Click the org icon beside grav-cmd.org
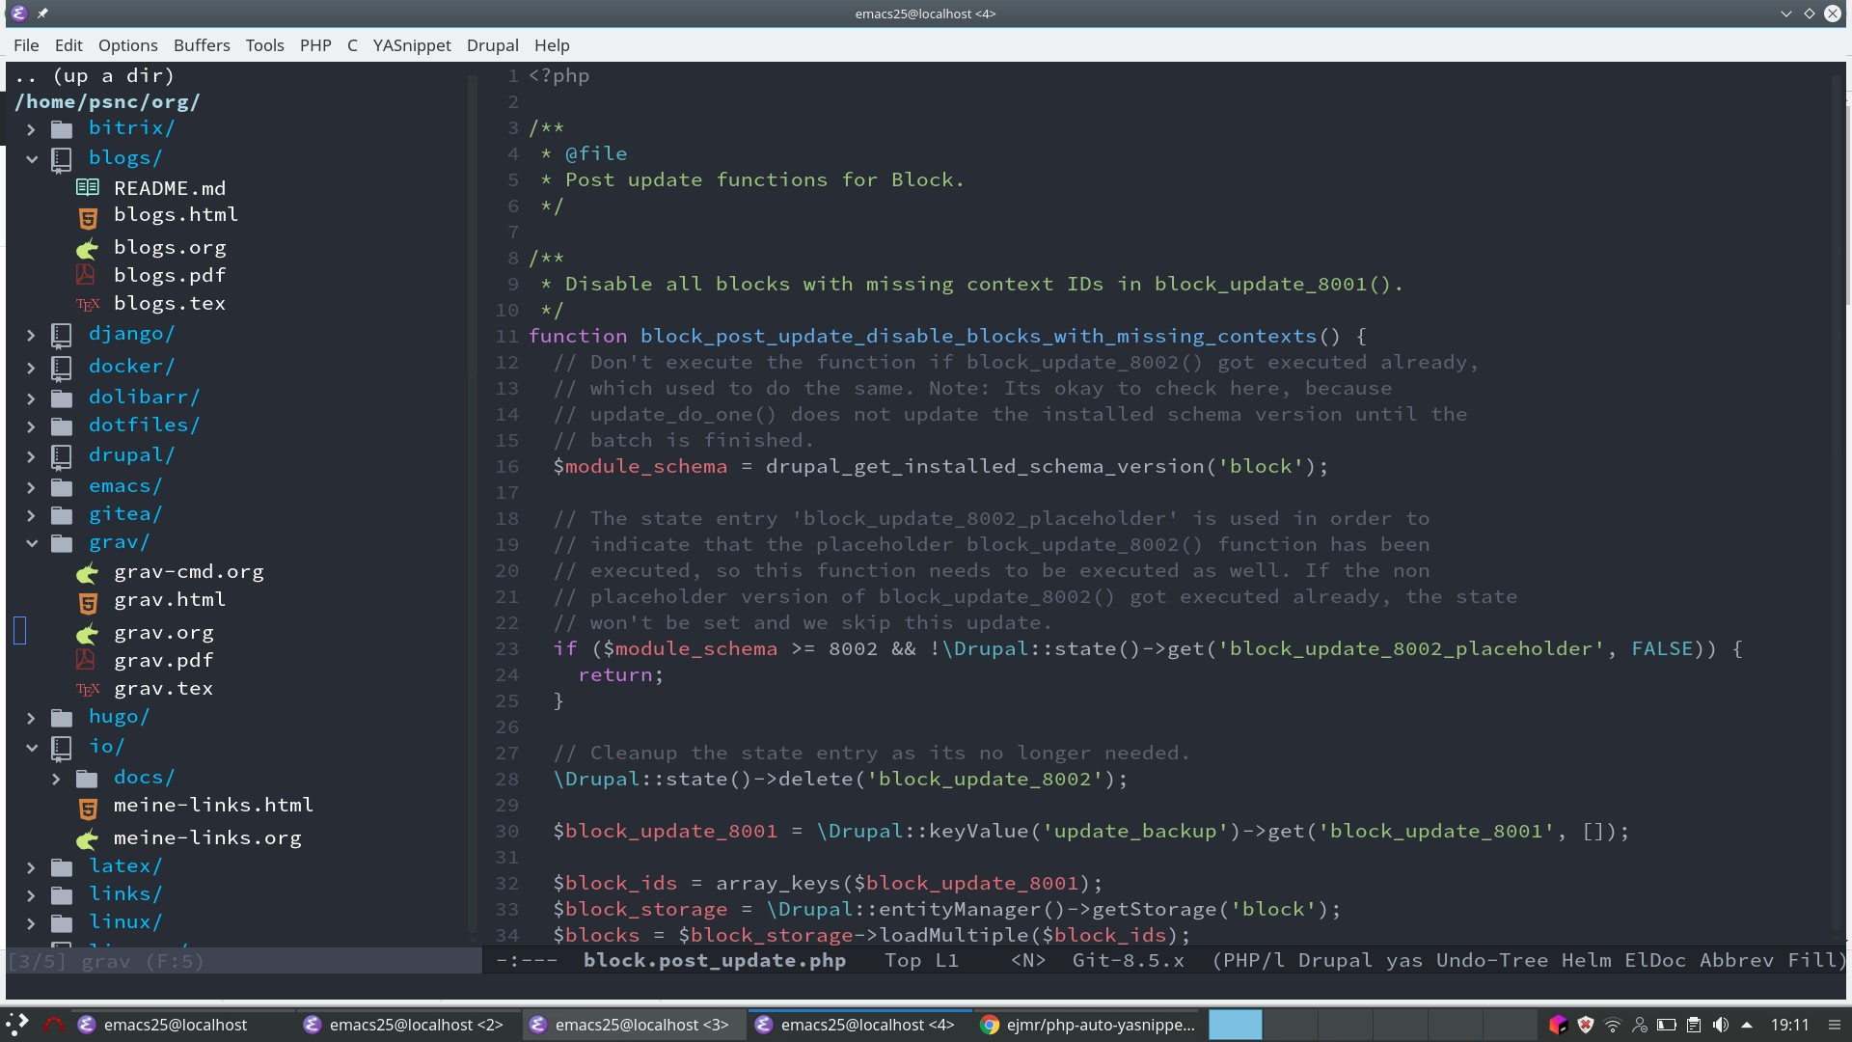Viewport: 1852px width, 1042px height. coord(87,573)
